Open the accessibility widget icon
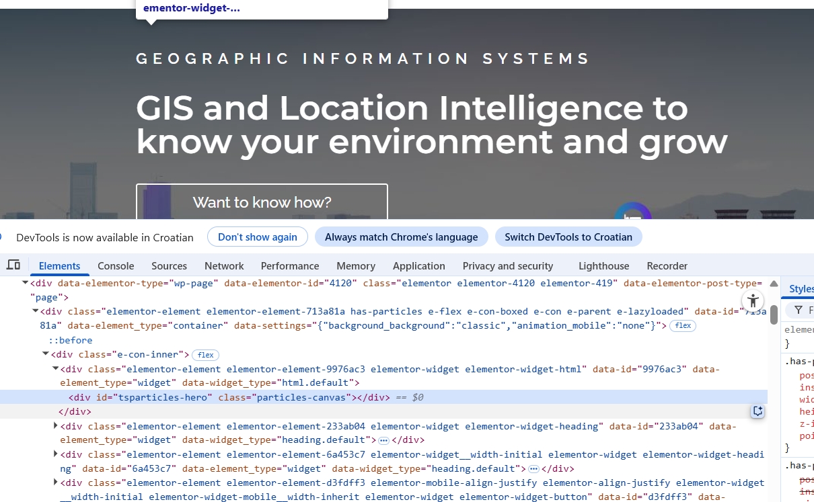The width and height of the screenshot is (814, 502). (x=753, y=301)
